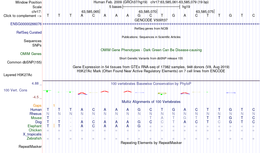
Task: Click the orange '1' in Gaps row
Action: pos(54,106)
